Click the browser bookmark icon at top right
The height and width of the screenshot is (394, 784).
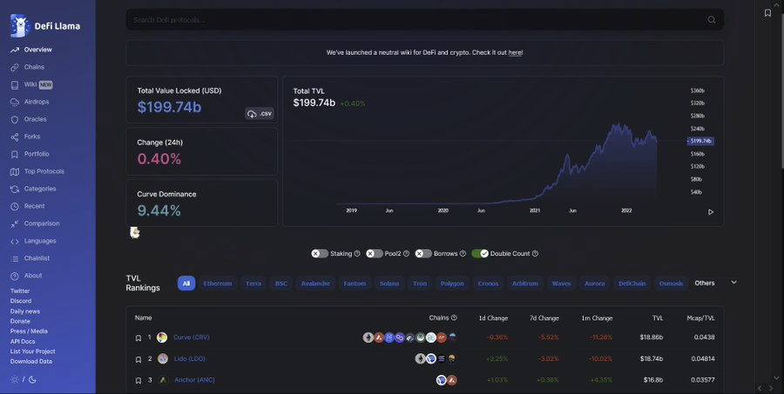tap(767, 13)
